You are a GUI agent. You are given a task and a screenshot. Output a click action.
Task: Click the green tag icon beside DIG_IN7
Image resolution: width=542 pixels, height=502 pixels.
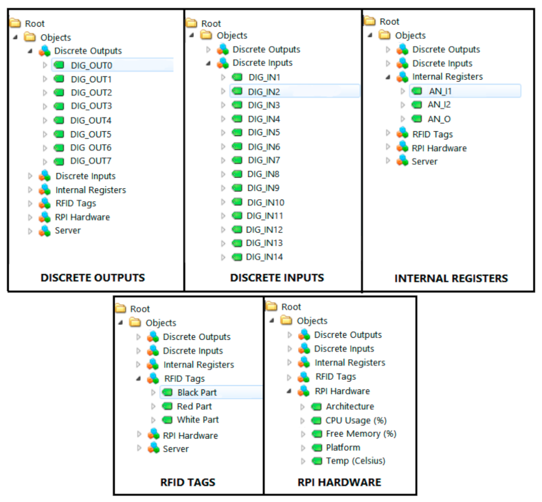(x=236, y=160)
